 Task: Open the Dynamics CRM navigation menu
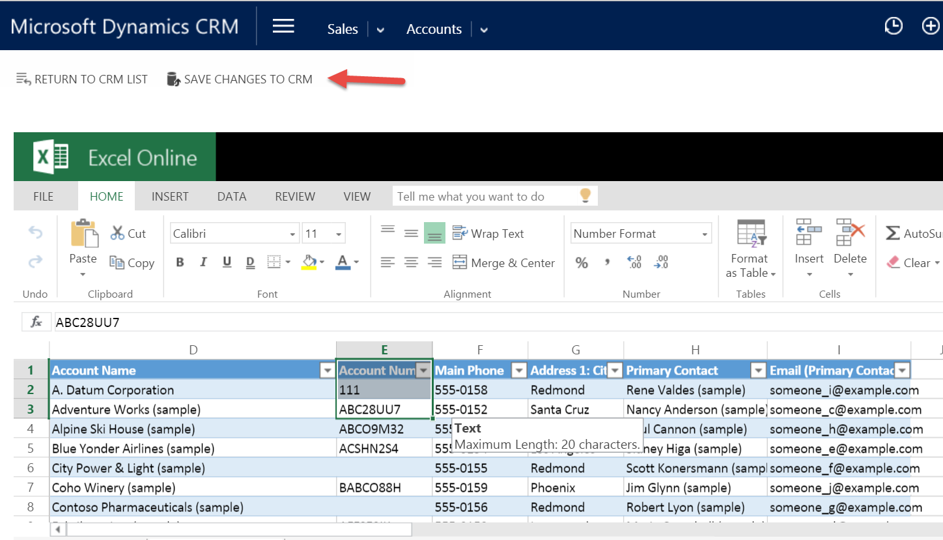[283, 26]
